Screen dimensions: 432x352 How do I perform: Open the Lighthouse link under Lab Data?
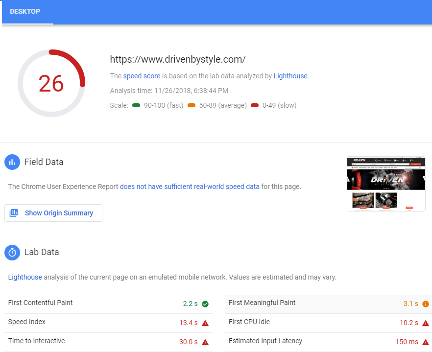tap(25, 277)
